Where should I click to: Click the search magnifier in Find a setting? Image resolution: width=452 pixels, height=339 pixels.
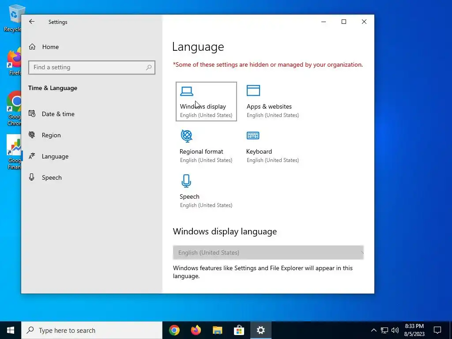(148, 68)
